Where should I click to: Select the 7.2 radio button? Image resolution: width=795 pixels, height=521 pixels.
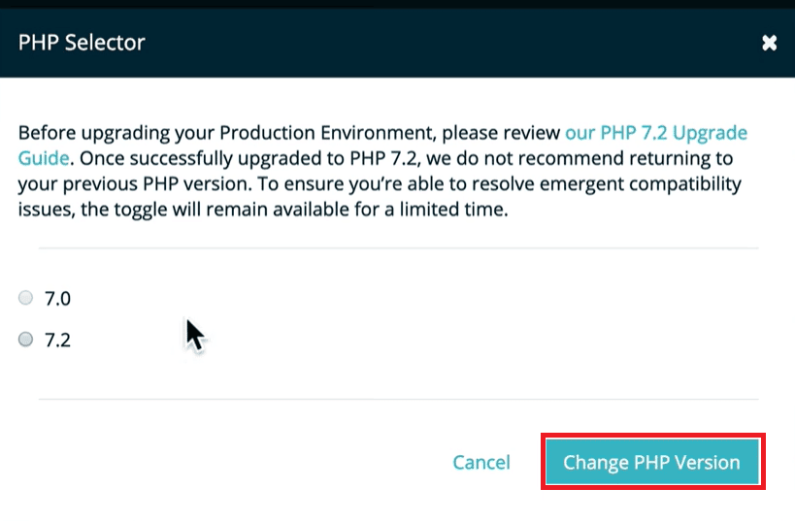coord(26,339)
